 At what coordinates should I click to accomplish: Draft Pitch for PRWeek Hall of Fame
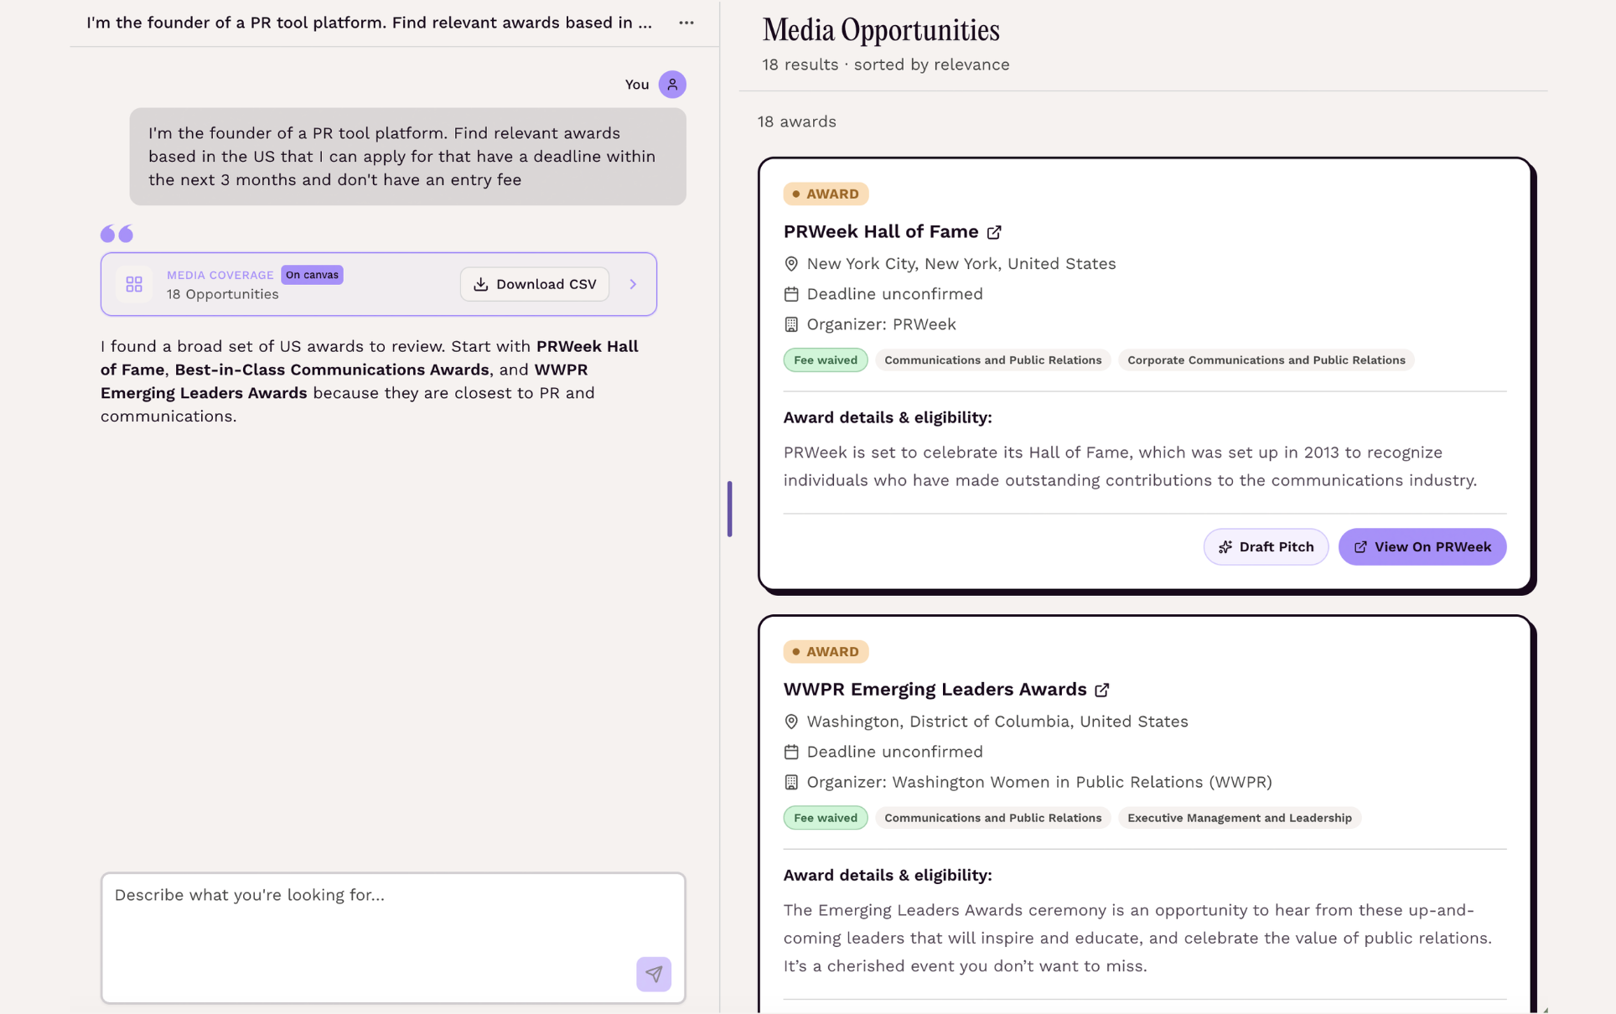point(1266,546)
